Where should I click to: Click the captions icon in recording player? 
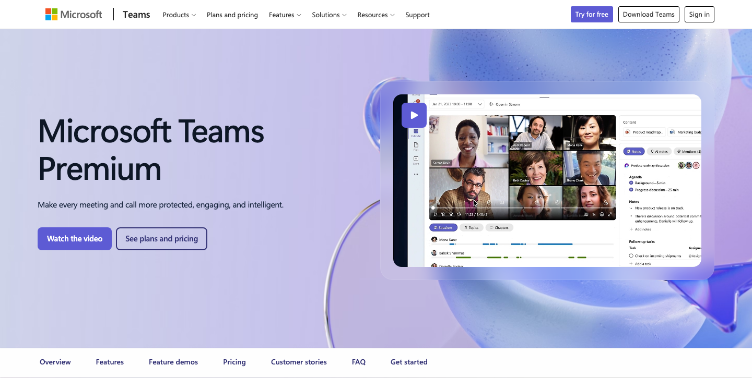[x=586, y=214]
